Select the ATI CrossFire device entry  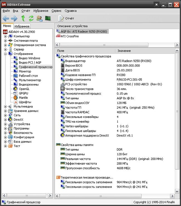point(70,36)
